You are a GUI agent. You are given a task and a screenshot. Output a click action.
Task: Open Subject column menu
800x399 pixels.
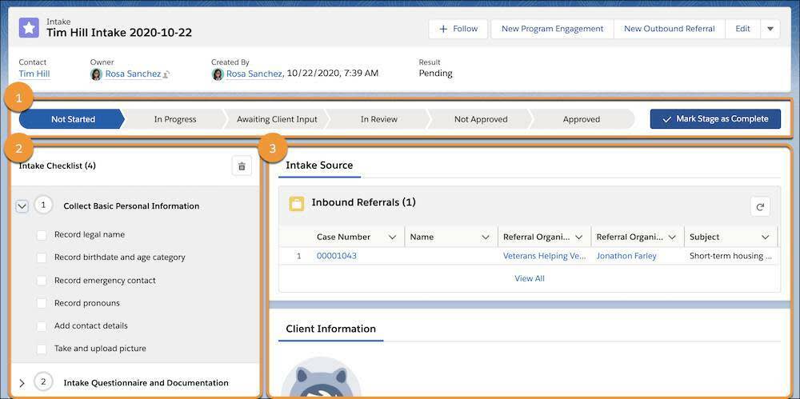click(x=766, y=237)
